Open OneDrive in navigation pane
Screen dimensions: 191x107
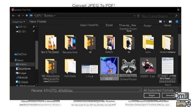(x=21, y=54)
